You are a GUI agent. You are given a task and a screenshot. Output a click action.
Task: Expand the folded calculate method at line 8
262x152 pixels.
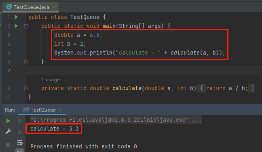tap(26, 88)
